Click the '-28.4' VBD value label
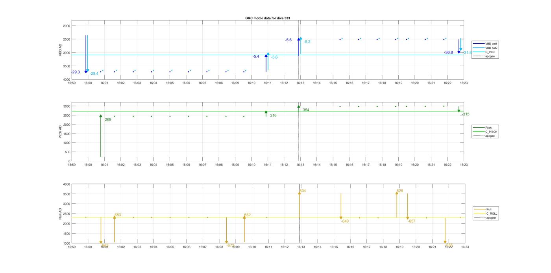The width and height of the screenshot is (551, 273). point(94,74)
